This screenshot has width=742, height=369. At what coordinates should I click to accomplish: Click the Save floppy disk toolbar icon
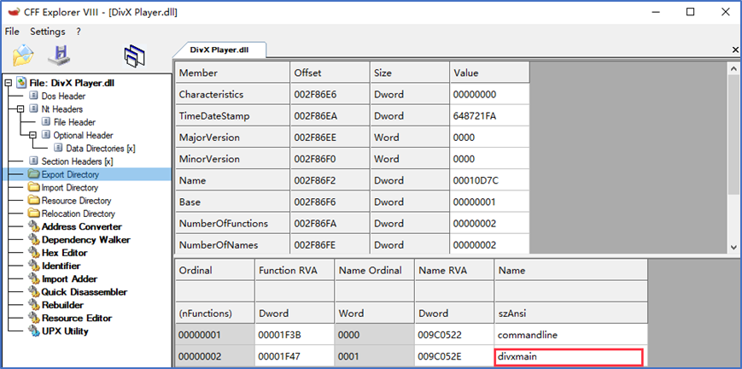pyautogui.click(x=59, y=56)
